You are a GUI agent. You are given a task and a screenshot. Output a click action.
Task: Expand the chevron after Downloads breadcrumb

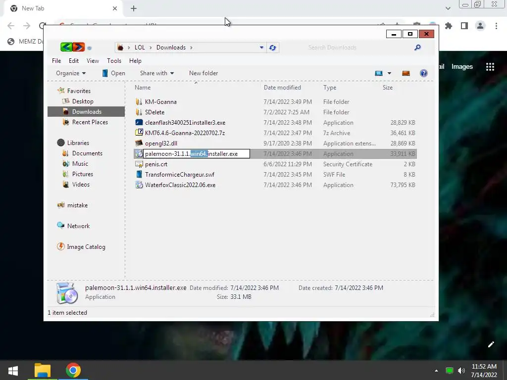tap(192, 47)
